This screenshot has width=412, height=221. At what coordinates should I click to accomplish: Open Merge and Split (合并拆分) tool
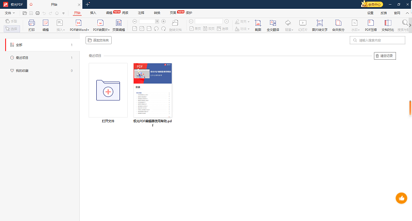(338, 25)
